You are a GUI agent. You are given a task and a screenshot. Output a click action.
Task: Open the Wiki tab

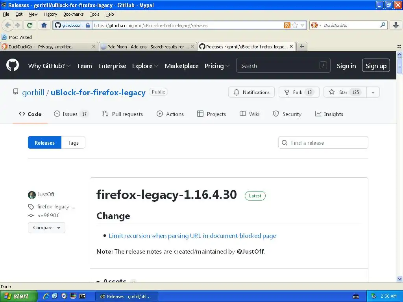point(249,114)
